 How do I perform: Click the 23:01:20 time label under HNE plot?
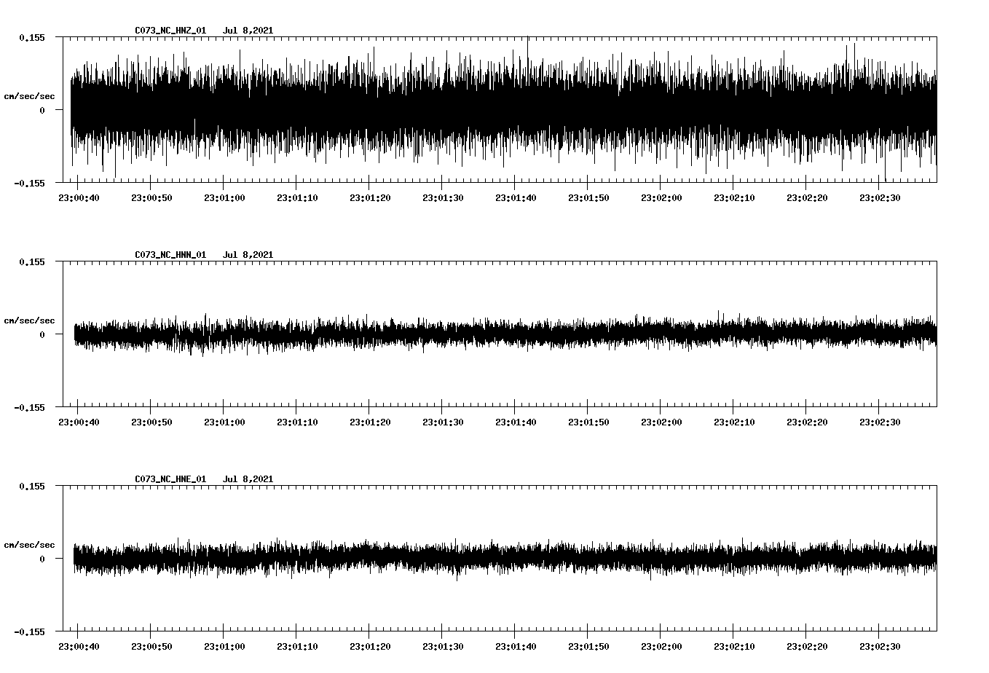coord(370,647)
